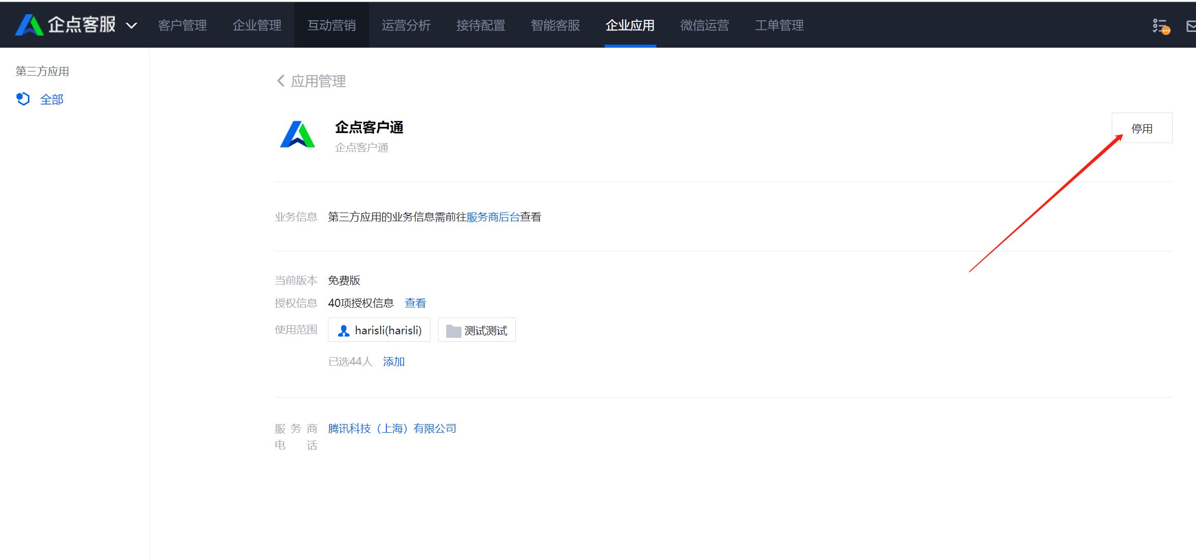Click the folder icon in 测试测试 tag
This screenshot has height=560, width=1196.
[x=453, y=331]
